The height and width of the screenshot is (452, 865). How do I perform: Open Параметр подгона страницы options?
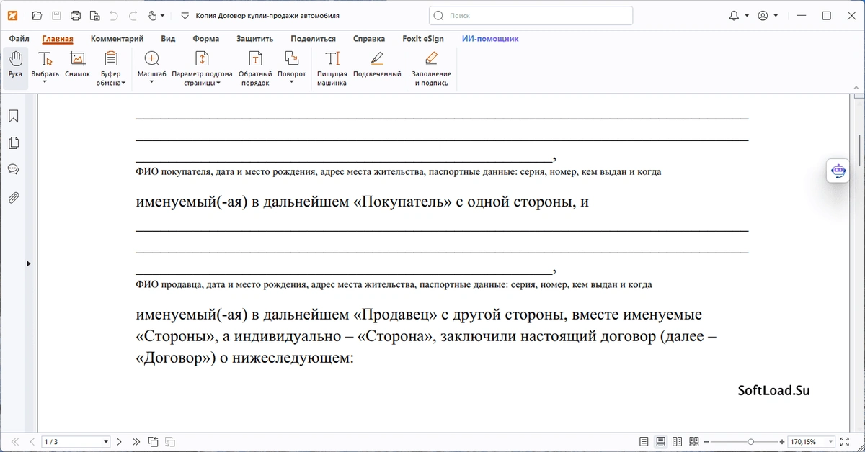[x=202, y=68]
